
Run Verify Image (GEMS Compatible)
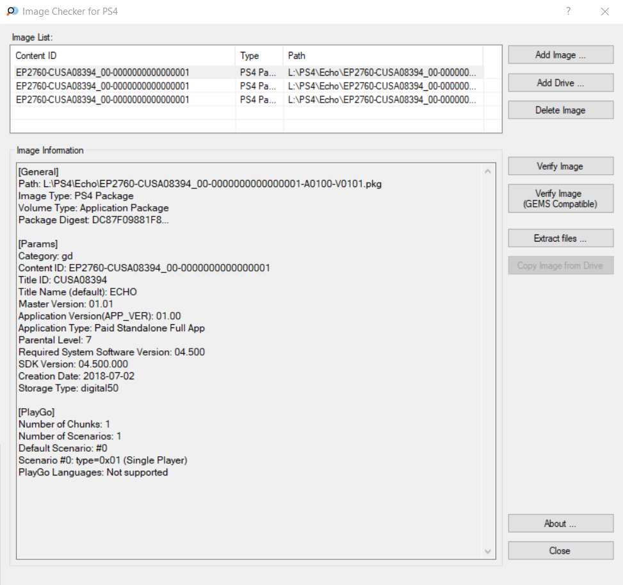coord(561,199)
